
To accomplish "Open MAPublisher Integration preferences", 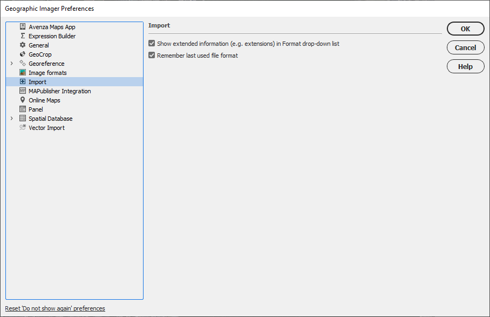I will [x=60, y=91].
